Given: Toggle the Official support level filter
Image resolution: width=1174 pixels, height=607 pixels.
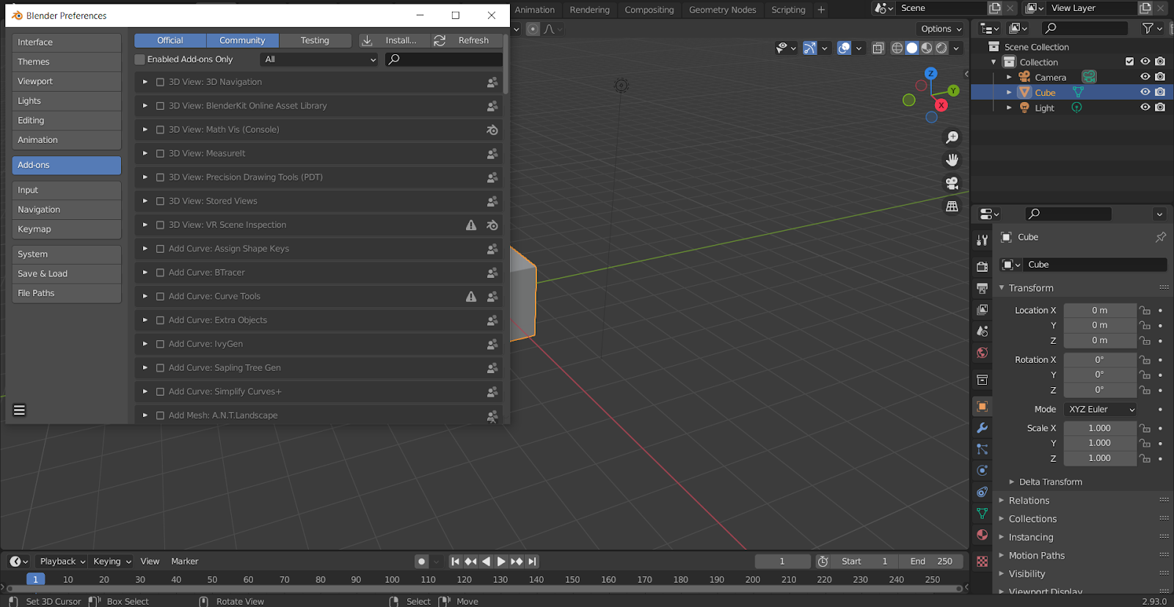Looking at the screenshot, I should pyautogui.click(x=170, y=40).
